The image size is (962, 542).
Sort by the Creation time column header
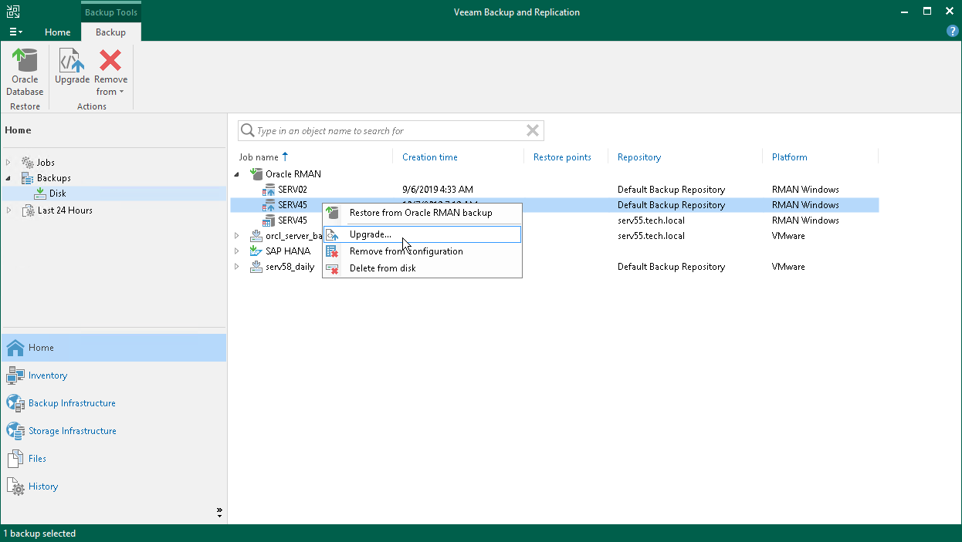click(x=429, y=157)
